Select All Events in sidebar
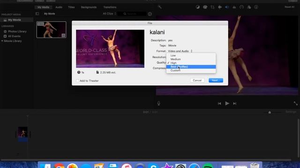This screenshot has height=168, width=300. [14, 36]
